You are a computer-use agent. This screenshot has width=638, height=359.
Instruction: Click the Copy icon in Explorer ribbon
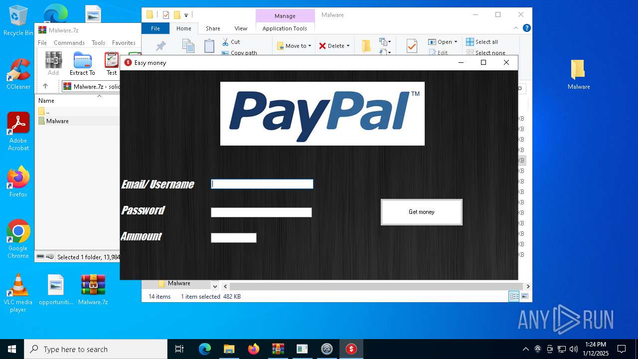pyautogui.click(x=188, y=46)
